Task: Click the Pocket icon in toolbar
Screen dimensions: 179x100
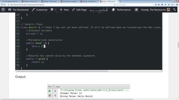Action: pyautogui.click(x=162, y=5)
